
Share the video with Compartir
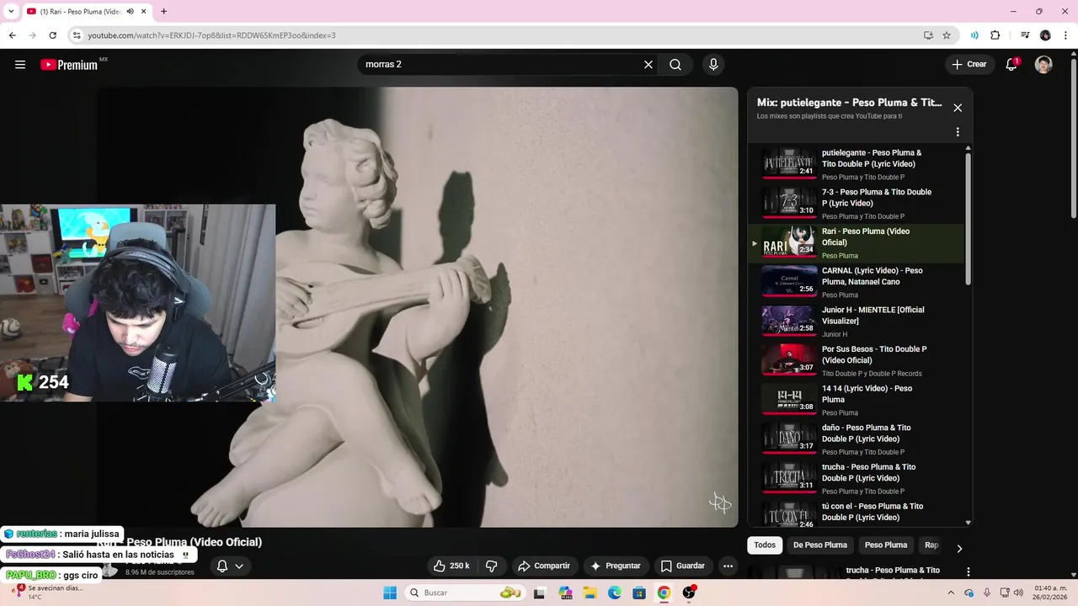[x=544, y=566]
